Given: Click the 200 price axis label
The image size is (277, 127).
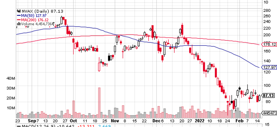Looking at the screenshot, I should click(x=267, y=35).
